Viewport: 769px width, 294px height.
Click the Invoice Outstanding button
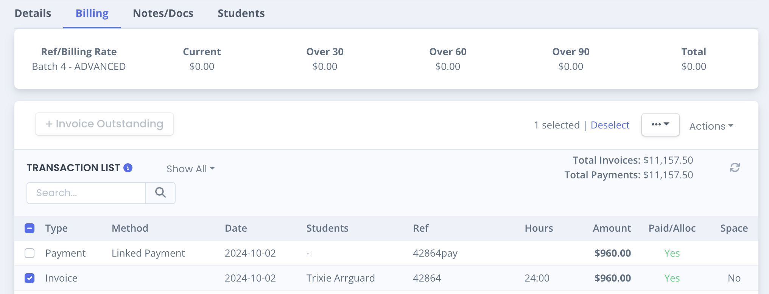pos(104,124)
